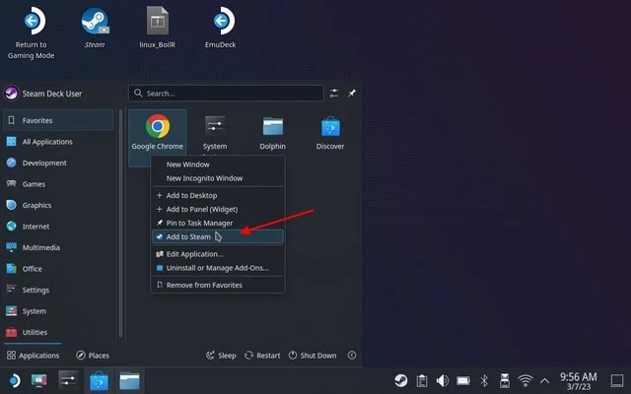
Task: Open the Settings category
Action: point(58,290)
